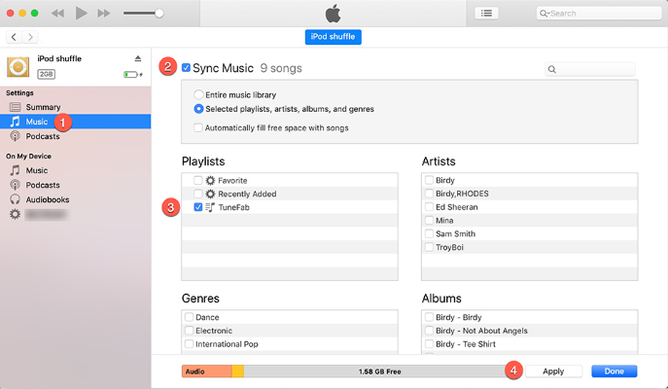
Task: Check the Recently Added playlist
Action: (198, 194)
